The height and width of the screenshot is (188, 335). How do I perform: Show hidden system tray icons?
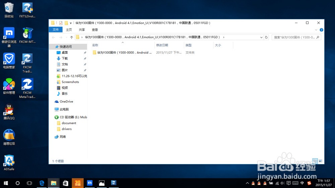(x=248, y=183)
